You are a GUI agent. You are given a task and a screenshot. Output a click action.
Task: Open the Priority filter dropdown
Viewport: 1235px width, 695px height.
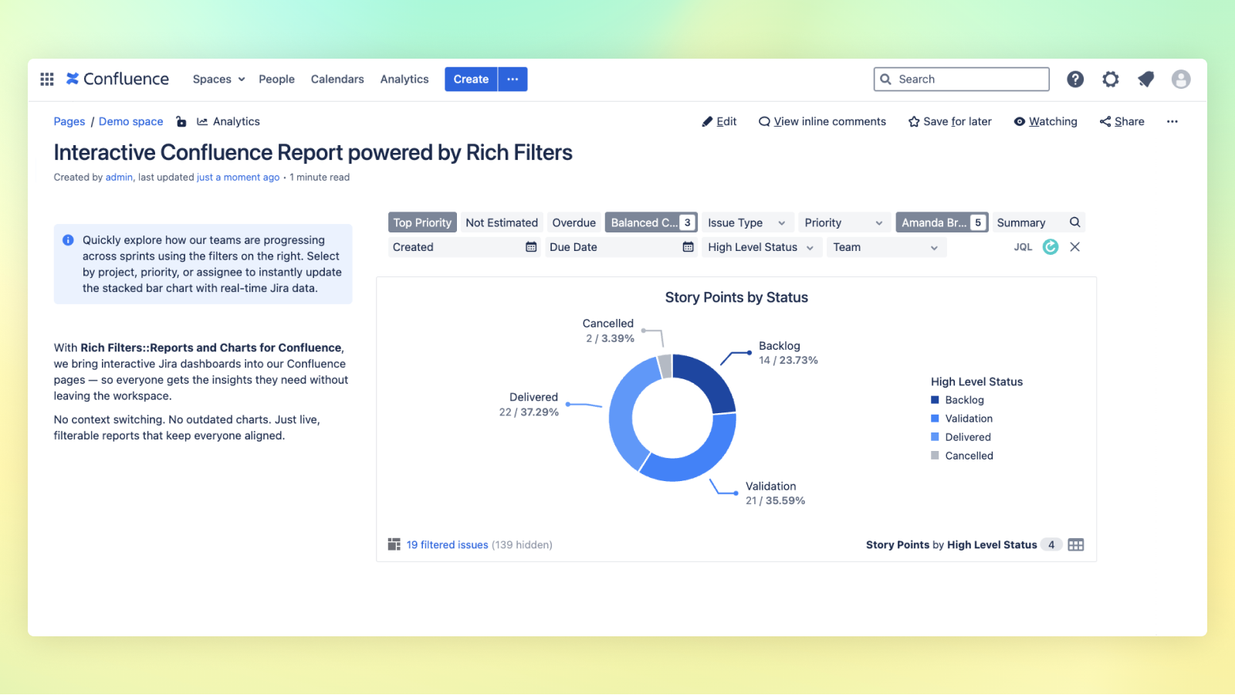pos(844,222)
